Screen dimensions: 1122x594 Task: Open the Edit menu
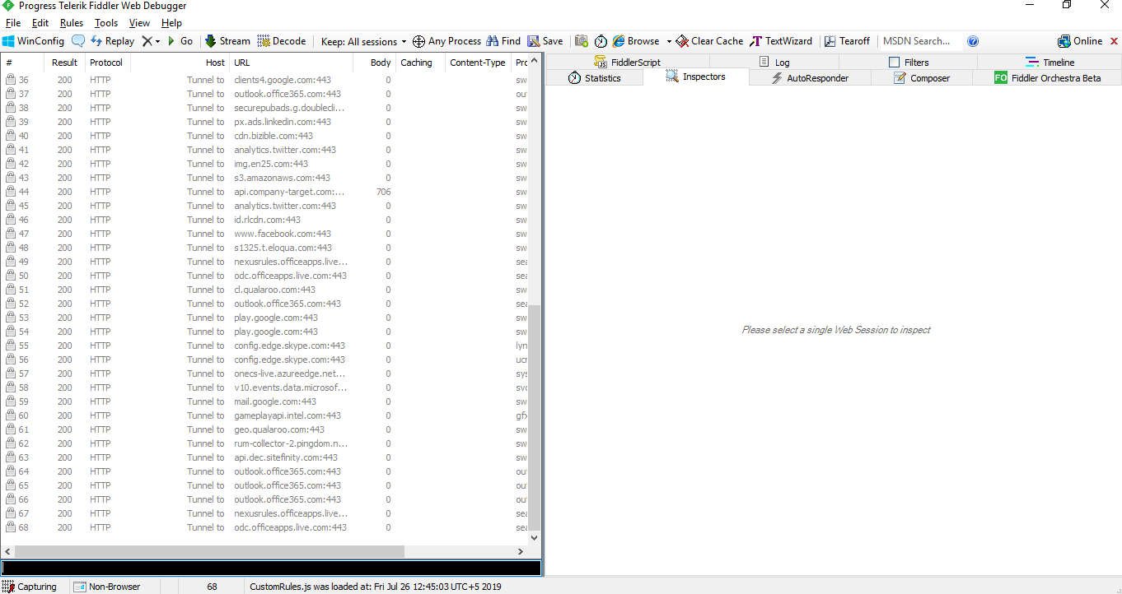click(x=40, y=23)
